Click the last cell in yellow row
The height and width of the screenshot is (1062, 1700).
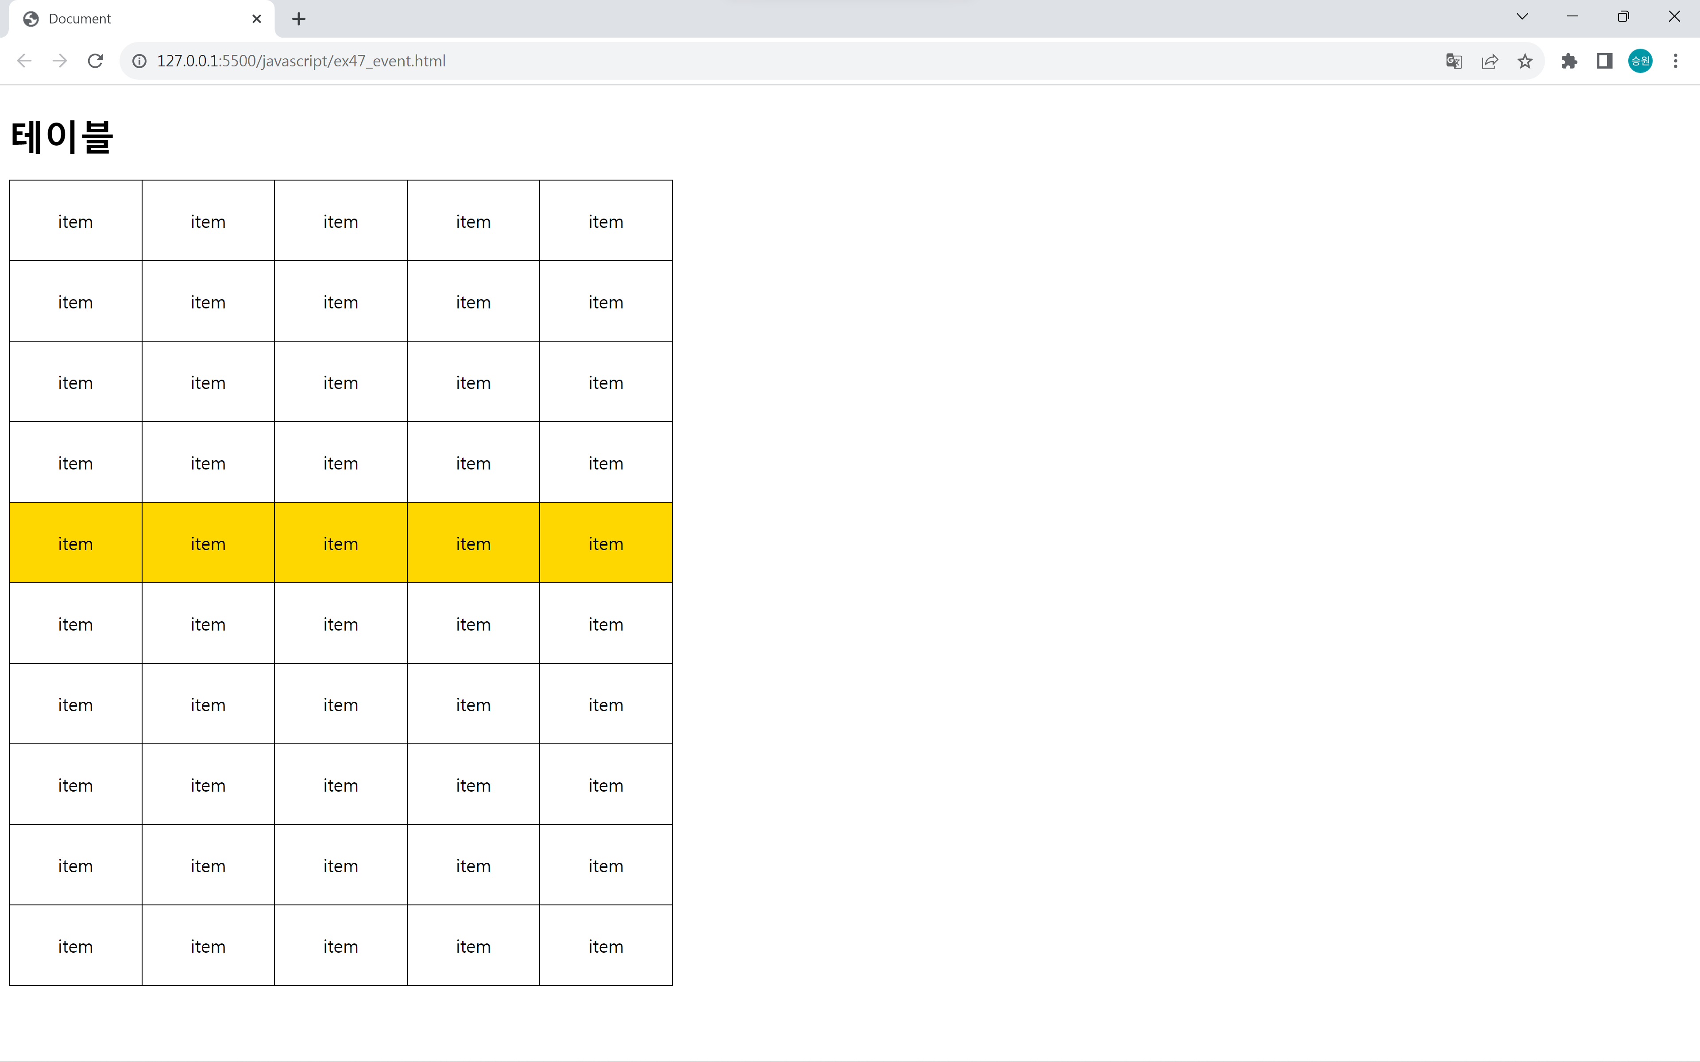[606, 543]
